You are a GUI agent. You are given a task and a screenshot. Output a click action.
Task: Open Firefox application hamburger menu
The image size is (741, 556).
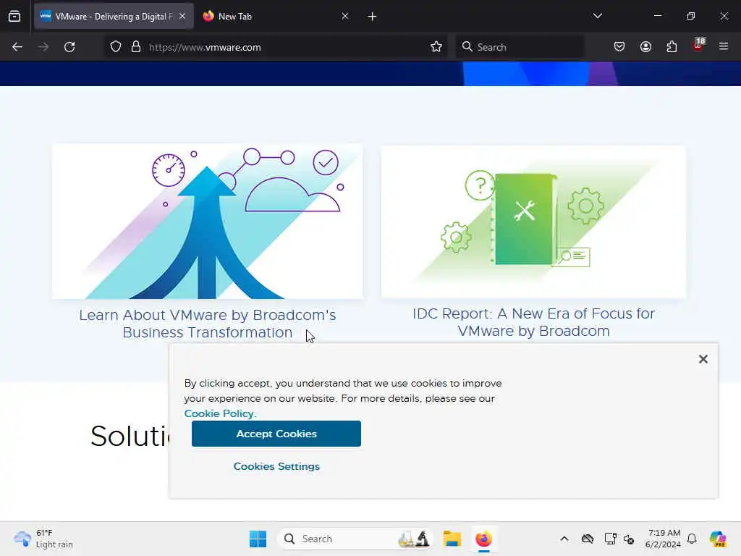724,47
